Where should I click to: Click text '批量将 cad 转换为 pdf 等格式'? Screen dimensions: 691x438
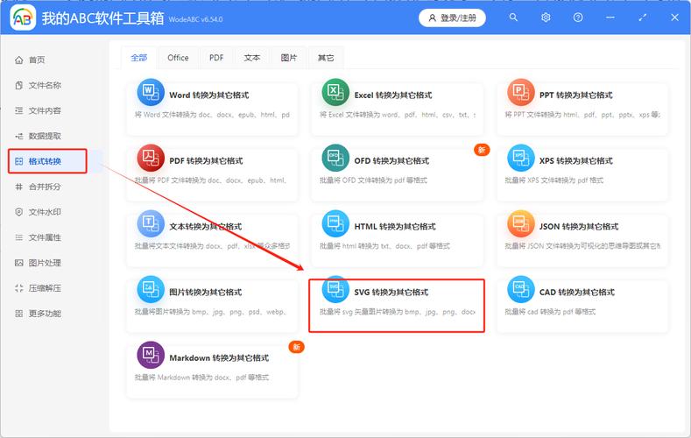coord(550,312)
